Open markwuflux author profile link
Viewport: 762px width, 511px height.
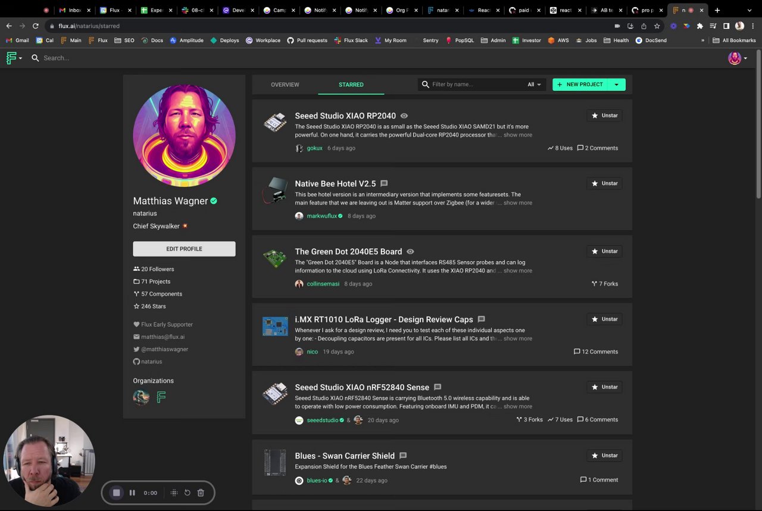(x=321, y=216)
